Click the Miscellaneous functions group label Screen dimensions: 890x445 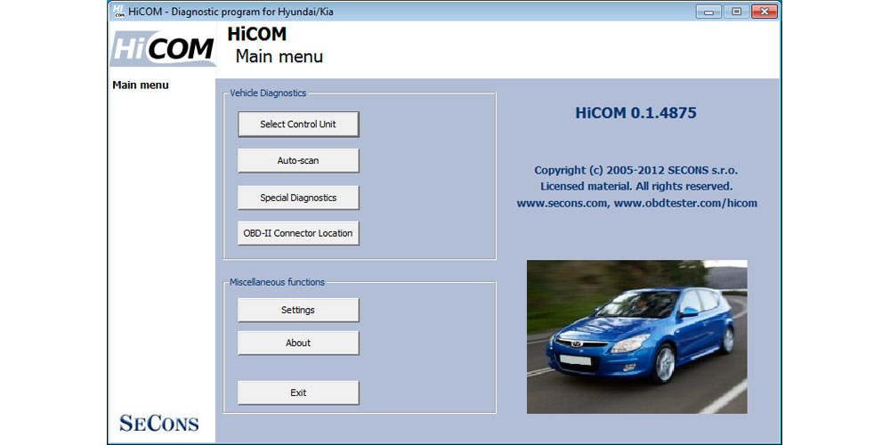point(277,282)
